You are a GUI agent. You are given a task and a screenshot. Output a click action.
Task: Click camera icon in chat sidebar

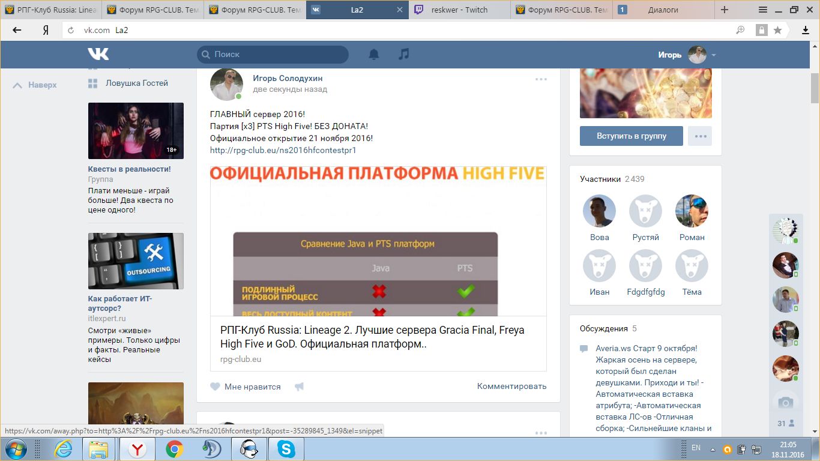point(785,402)
